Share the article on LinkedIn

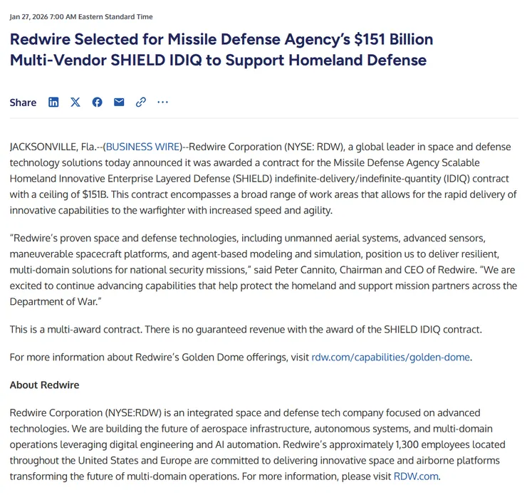(53, 103)
